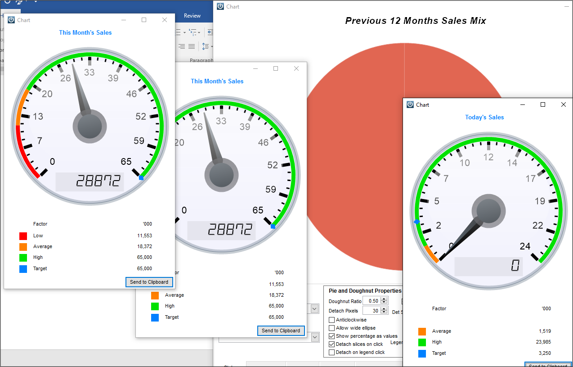Viewport: 573px width, 367px height.
Task: Click the align right paragraph icon
Action: 181,46
